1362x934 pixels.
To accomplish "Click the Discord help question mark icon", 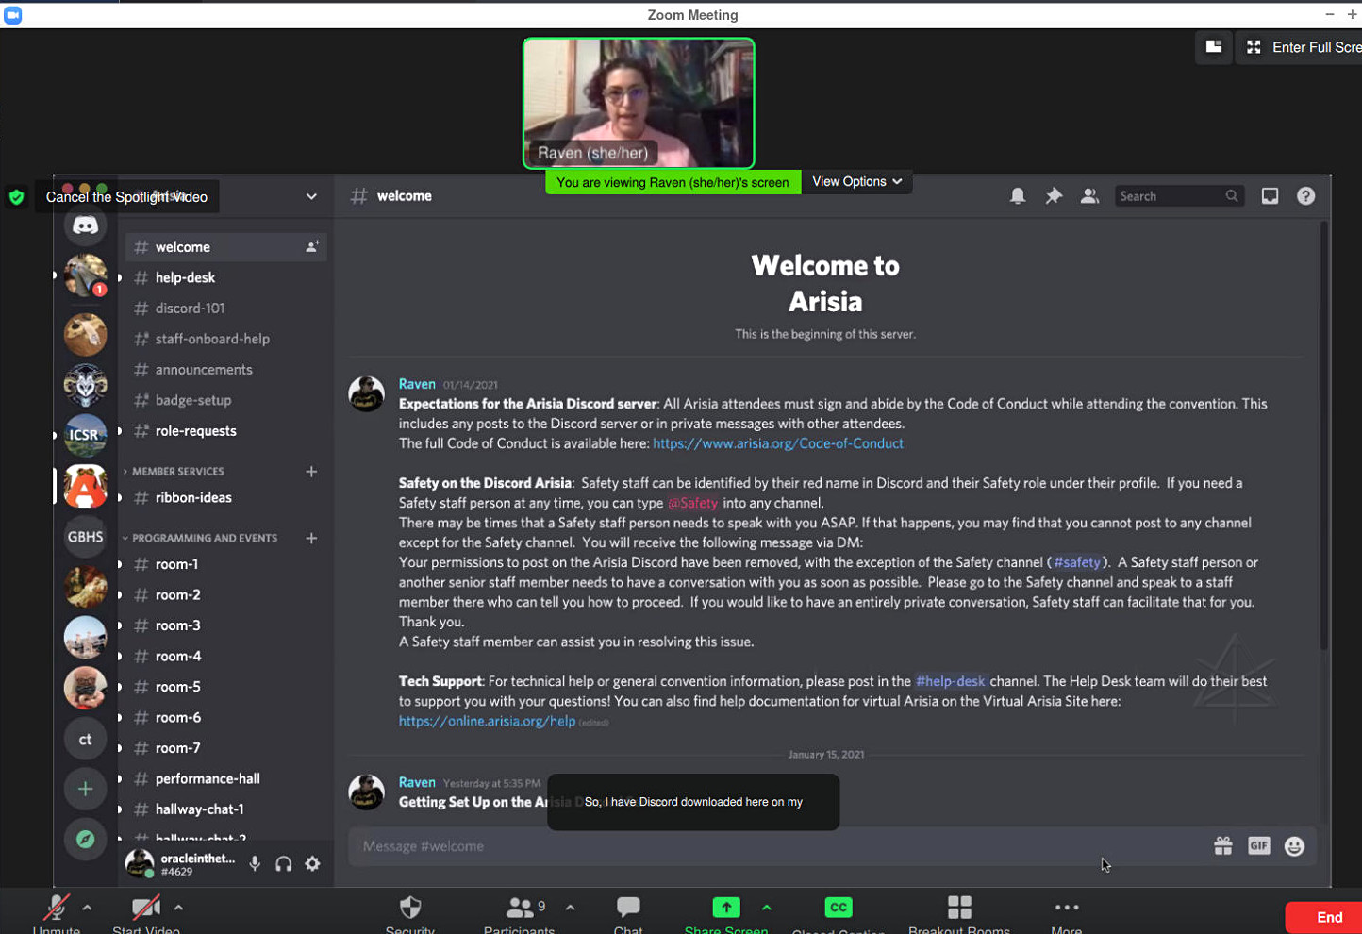I will 1305,196.
